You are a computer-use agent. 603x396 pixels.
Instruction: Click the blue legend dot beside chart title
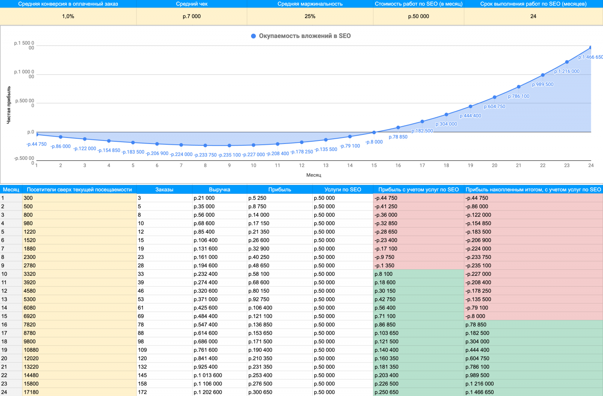click(253, 36)
